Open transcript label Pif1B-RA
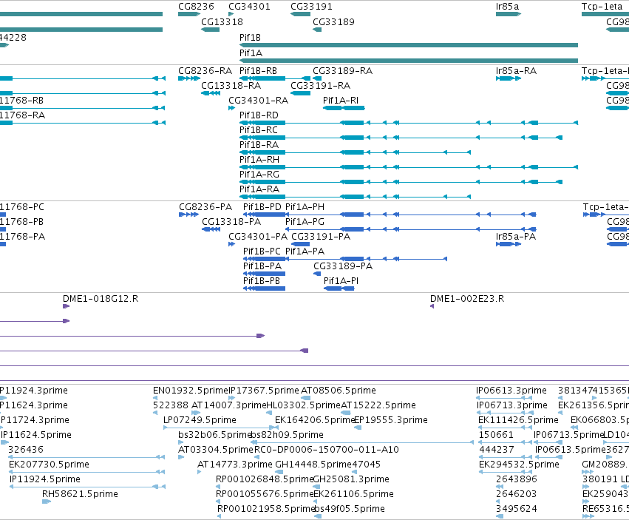This screenshot has width=629, height=520. point(259,144)
